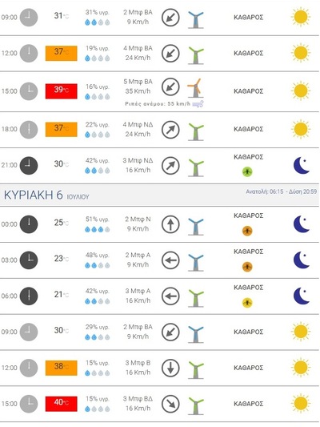Click the orange 38°C temperature box
The image size is (320, 427).
coord(61,368)
